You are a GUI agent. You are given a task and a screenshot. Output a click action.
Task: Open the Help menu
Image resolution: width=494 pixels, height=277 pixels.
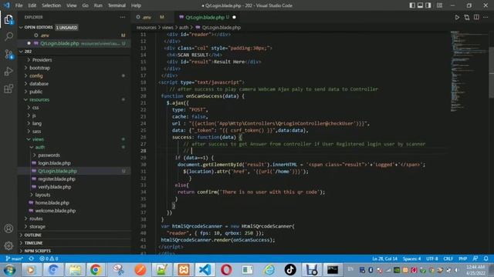[x=136, y=5]
